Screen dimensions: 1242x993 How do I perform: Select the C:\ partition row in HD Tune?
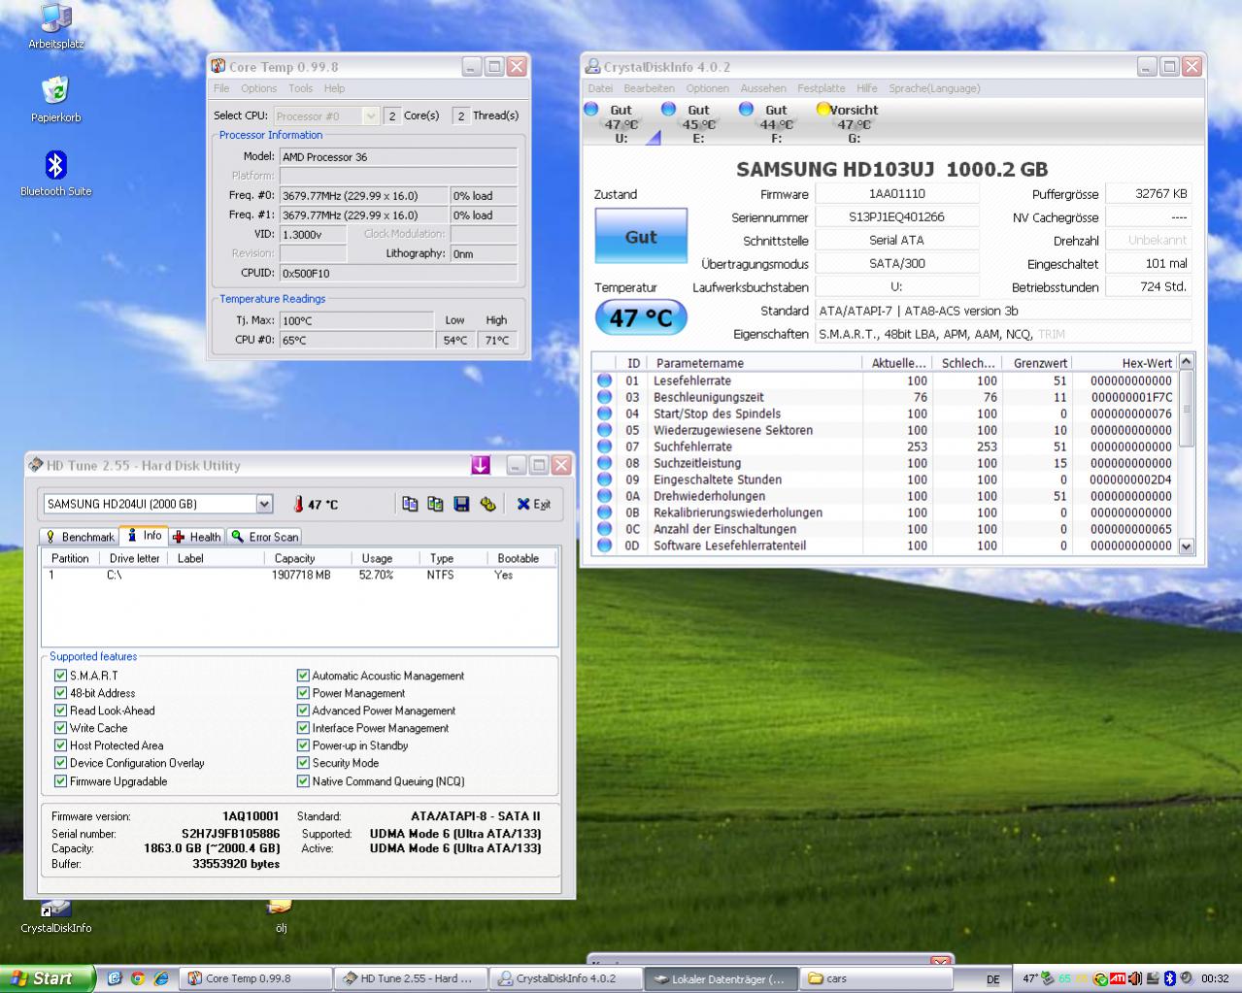click(299, 575)
